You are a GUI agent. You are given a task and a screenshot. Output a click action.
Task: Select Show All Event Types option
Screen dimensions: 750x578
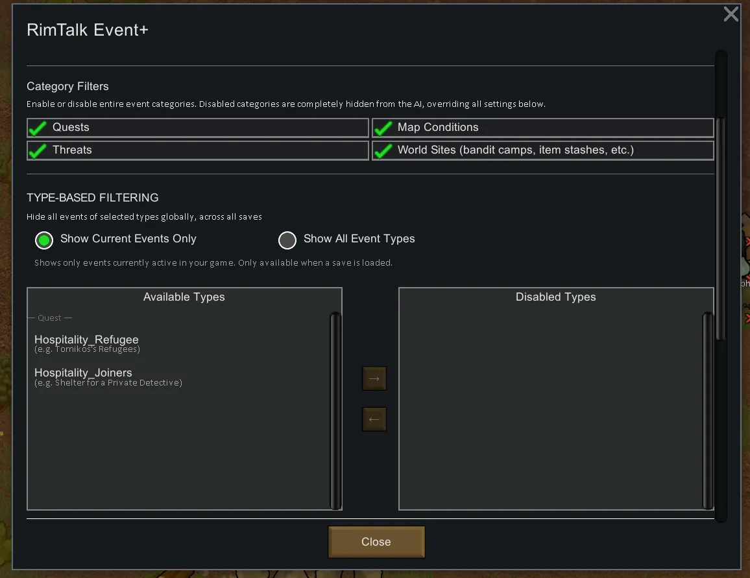point(287,240)
